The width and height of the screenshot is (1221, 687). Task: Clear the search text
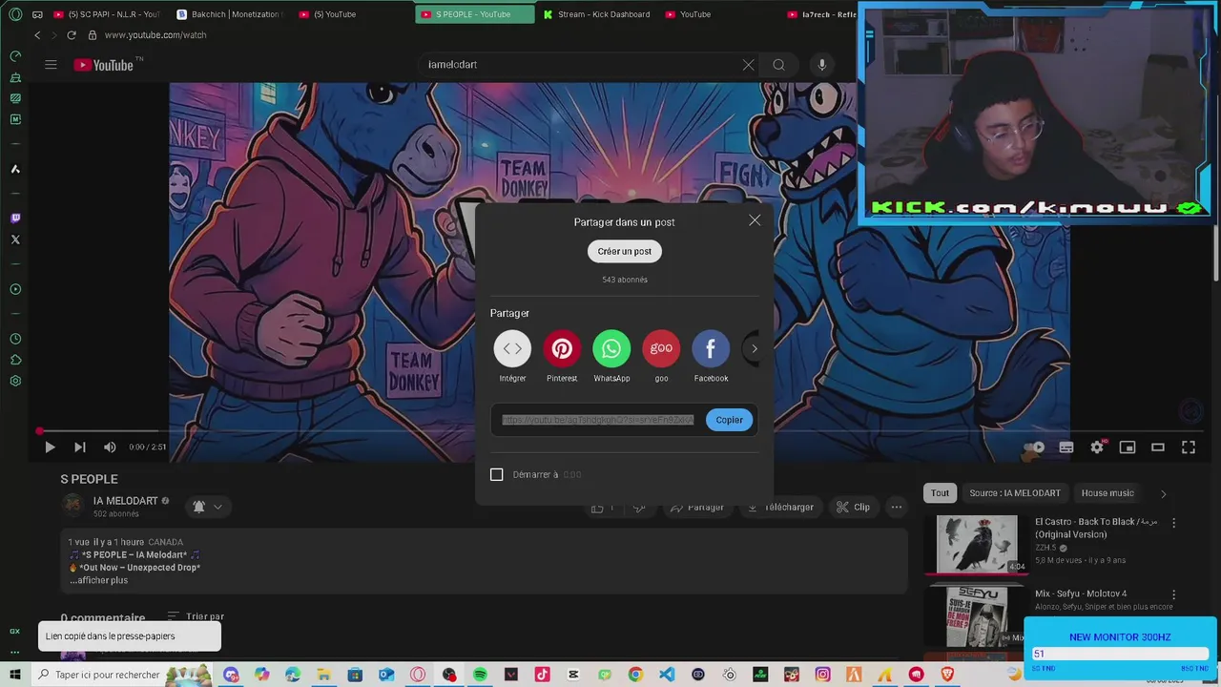pyautogui.click(x=748, y=65)
